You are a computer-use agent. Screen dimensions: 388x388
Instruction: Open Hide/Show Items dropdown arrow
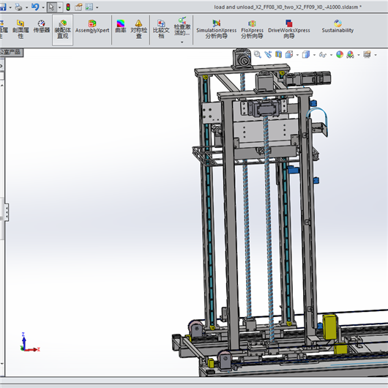click(331, 55)
